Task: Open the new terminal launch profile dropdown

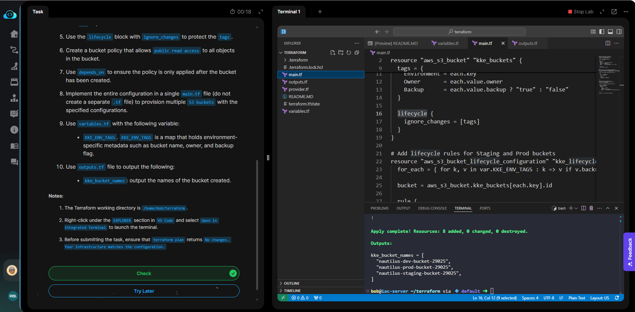Action: coord(576,208)
